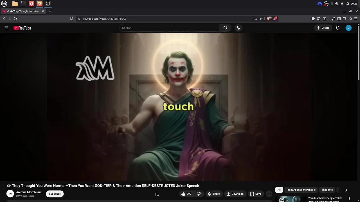Launch Terminal from taskbar
The height and width of the screenshot is (202, 360).
[x=23, y=4]
